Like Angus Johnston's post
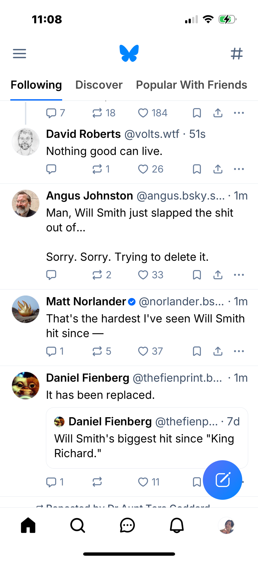258x561 pixels. (x=143, y=275)
